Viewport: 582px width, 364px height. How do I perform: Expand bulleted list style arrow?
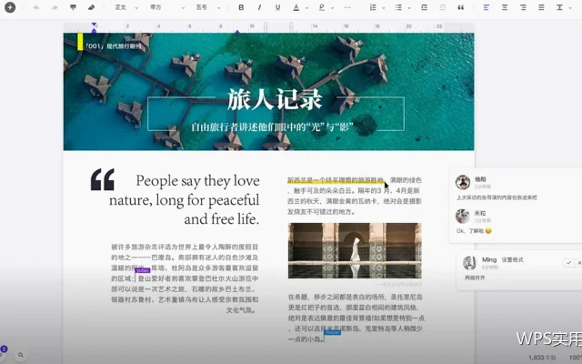(x=409, y=8)
